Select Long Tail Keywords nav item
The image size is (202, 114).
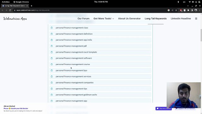156,19
